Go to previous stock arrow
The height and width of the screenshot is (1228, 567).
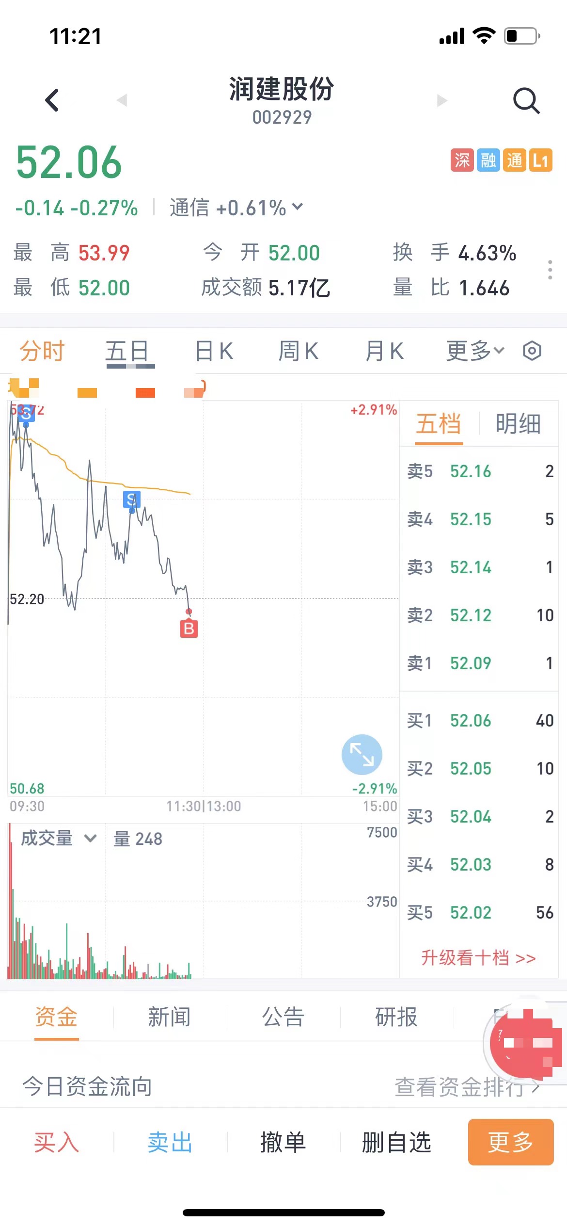pos(122,100)
